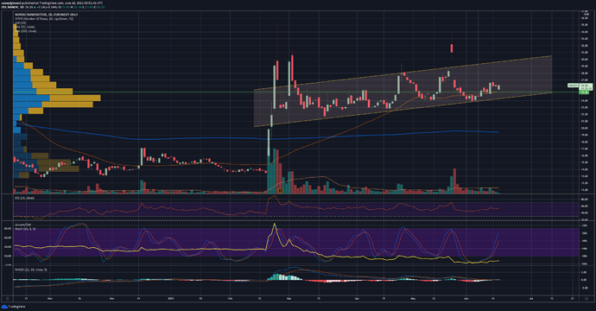Click the earnings marker circle on volume bars
The height and width of the screenshot is (311, 596).
(281, 190)
